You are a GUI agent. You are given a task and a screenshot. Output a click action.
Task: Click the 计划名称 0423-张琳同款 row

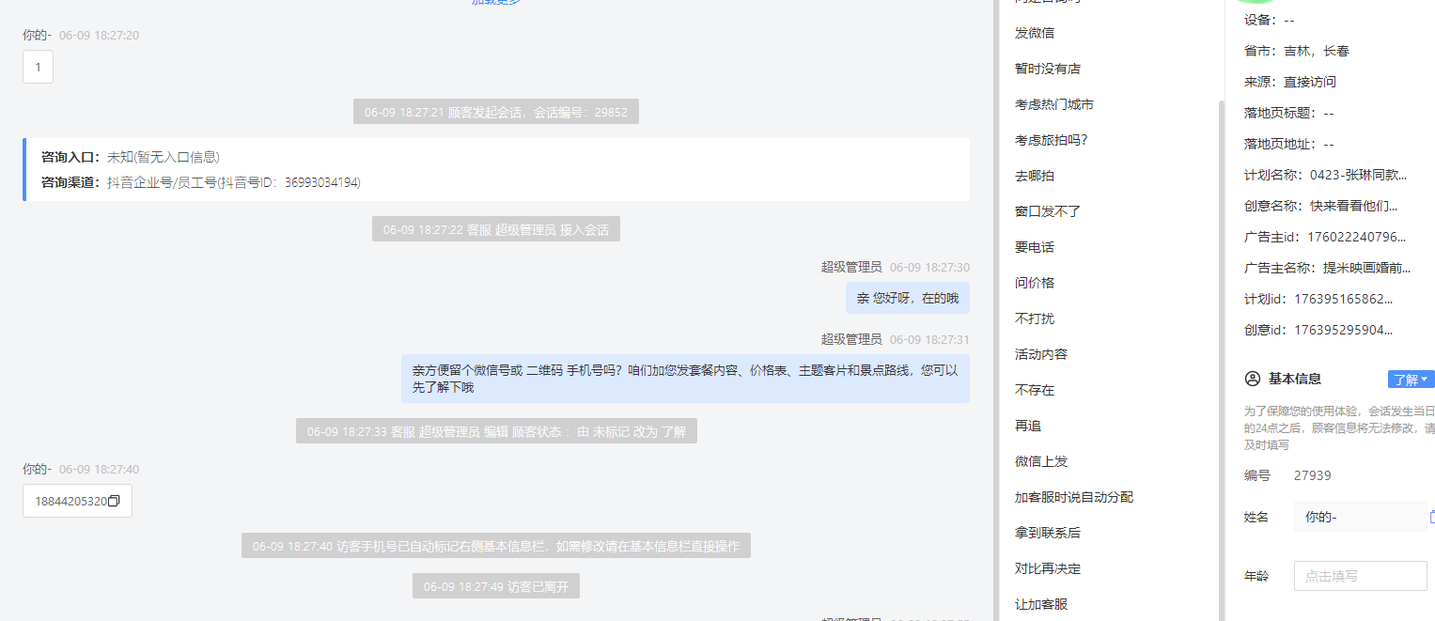[x=1326, y=175]
